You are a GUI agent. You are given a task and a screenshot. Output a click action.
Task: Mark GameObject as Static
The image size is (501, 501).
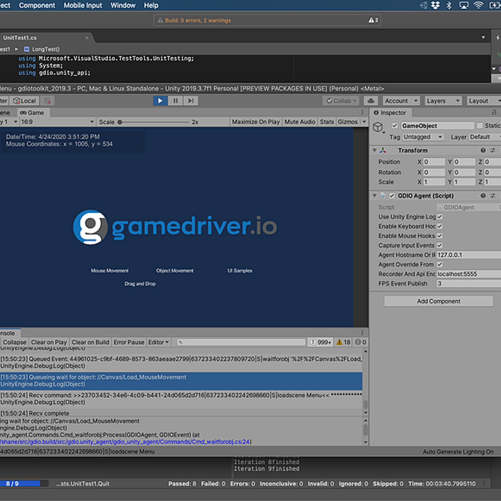[x=480, y=125]
